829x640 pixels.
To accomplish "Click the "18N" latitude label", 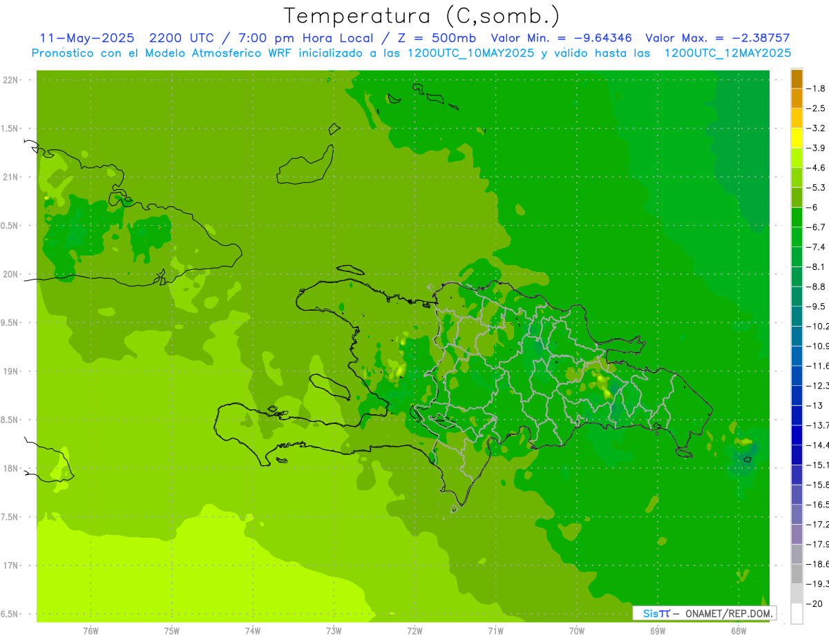I will point(10,468).
